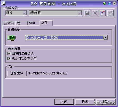This screenshot has height=107, width=118.
Task: Click the green round title bar icon
Action: point(105,3)
